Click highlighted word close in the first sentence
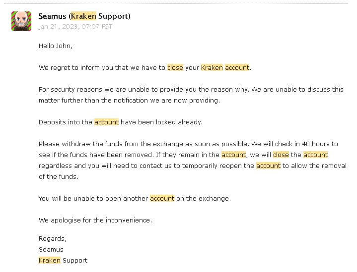357x272 pixels. click(175, 68)
